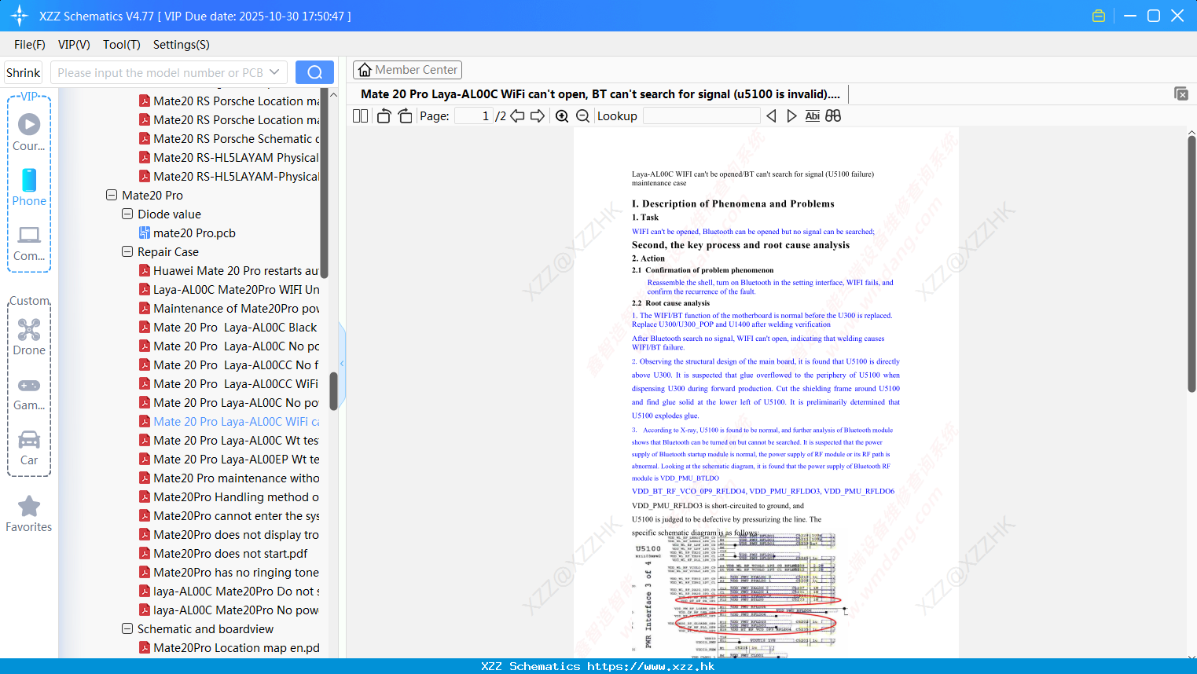Click the binoculars search icon
Viewport: 1197px width, 674px height.
click(833, 116)
